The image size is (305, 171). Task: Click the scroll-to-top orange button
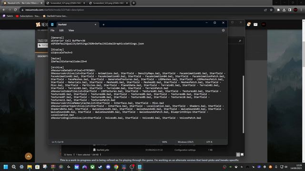coord(29,156)
